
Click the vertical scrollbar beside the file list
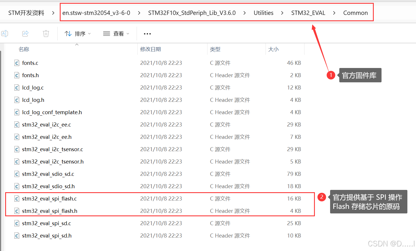click(x=1, y=151)
